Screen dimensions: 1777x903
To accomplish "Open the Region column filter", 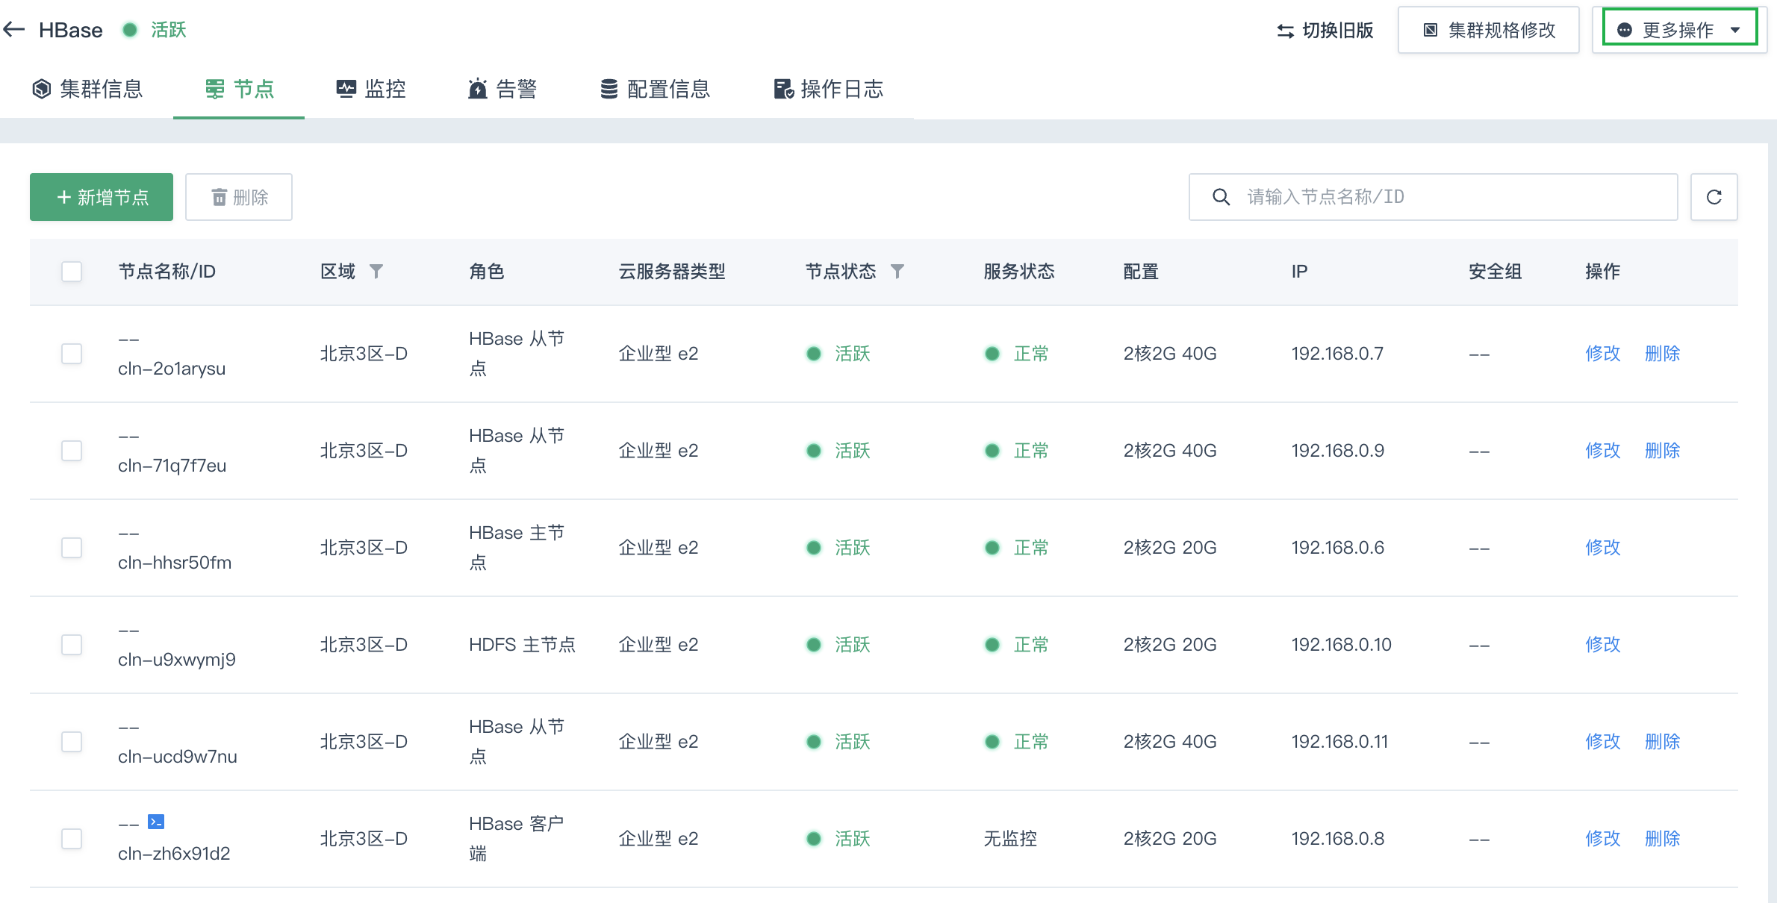I will 376,272.
